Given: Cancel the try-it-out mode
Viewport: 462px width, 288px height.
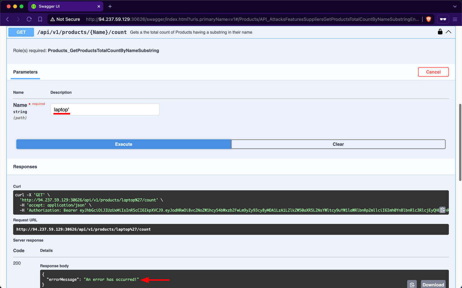Looking at the screenshot, I should coord(433,72).
